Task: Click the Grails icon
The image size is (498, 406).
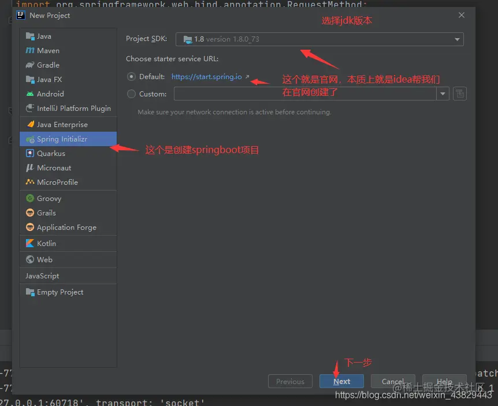Action: point(30,213)
